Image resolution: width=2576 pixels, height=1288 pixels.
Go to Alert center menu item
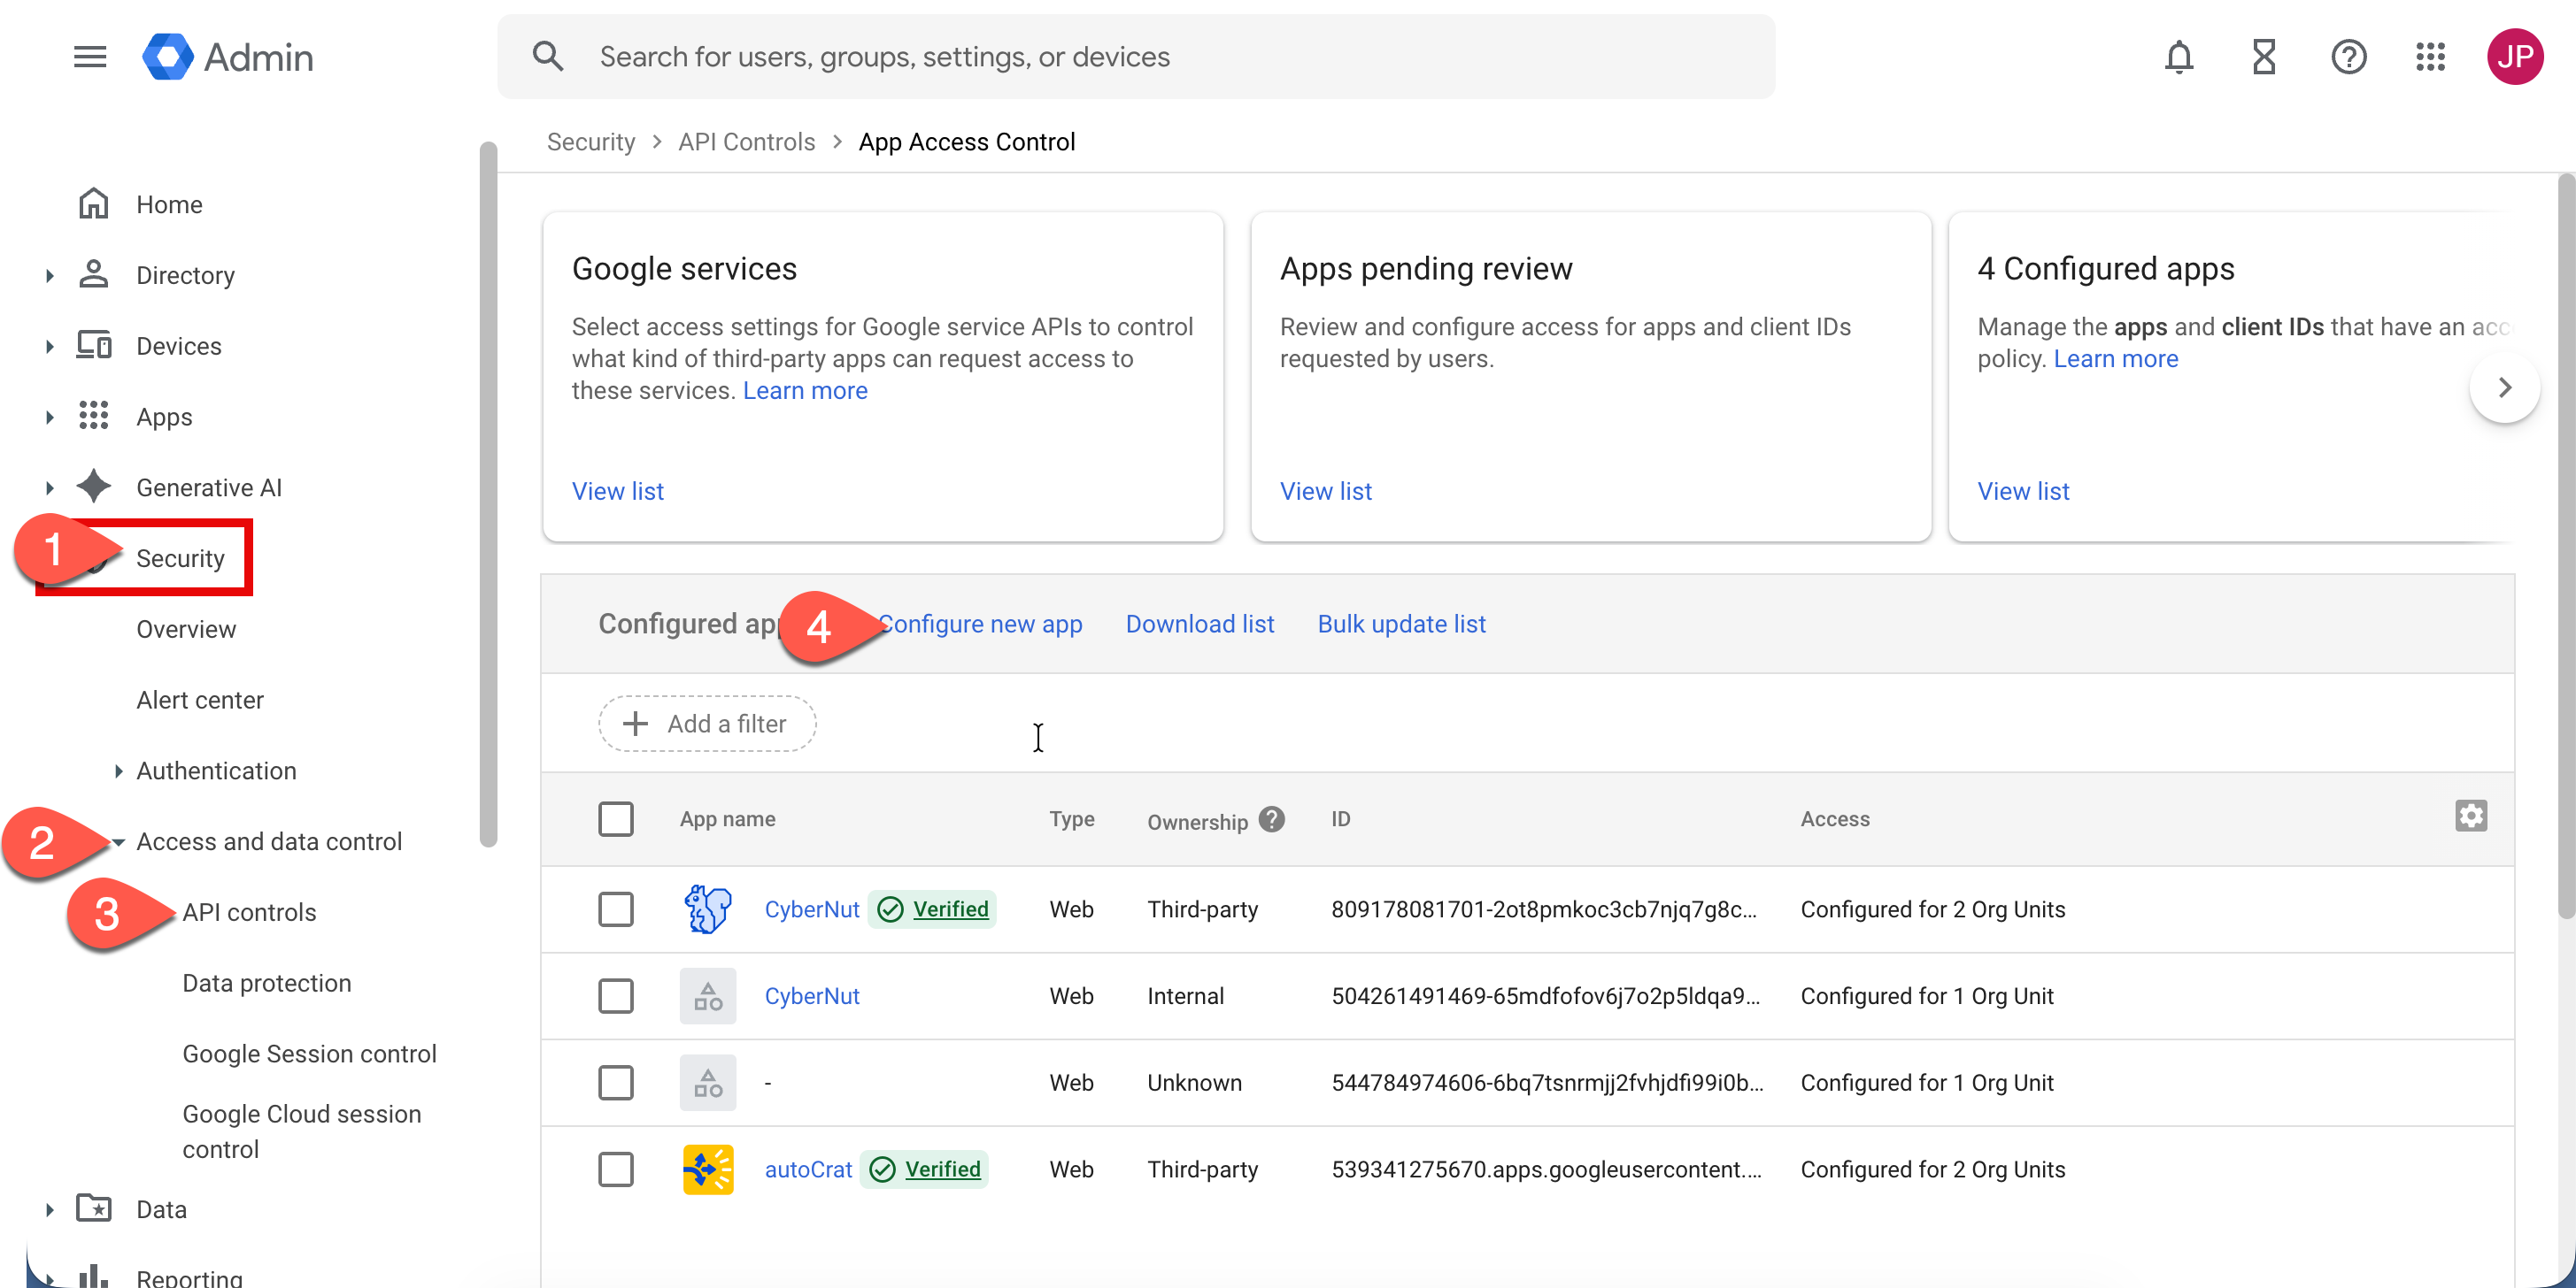[x=200, y=701]
